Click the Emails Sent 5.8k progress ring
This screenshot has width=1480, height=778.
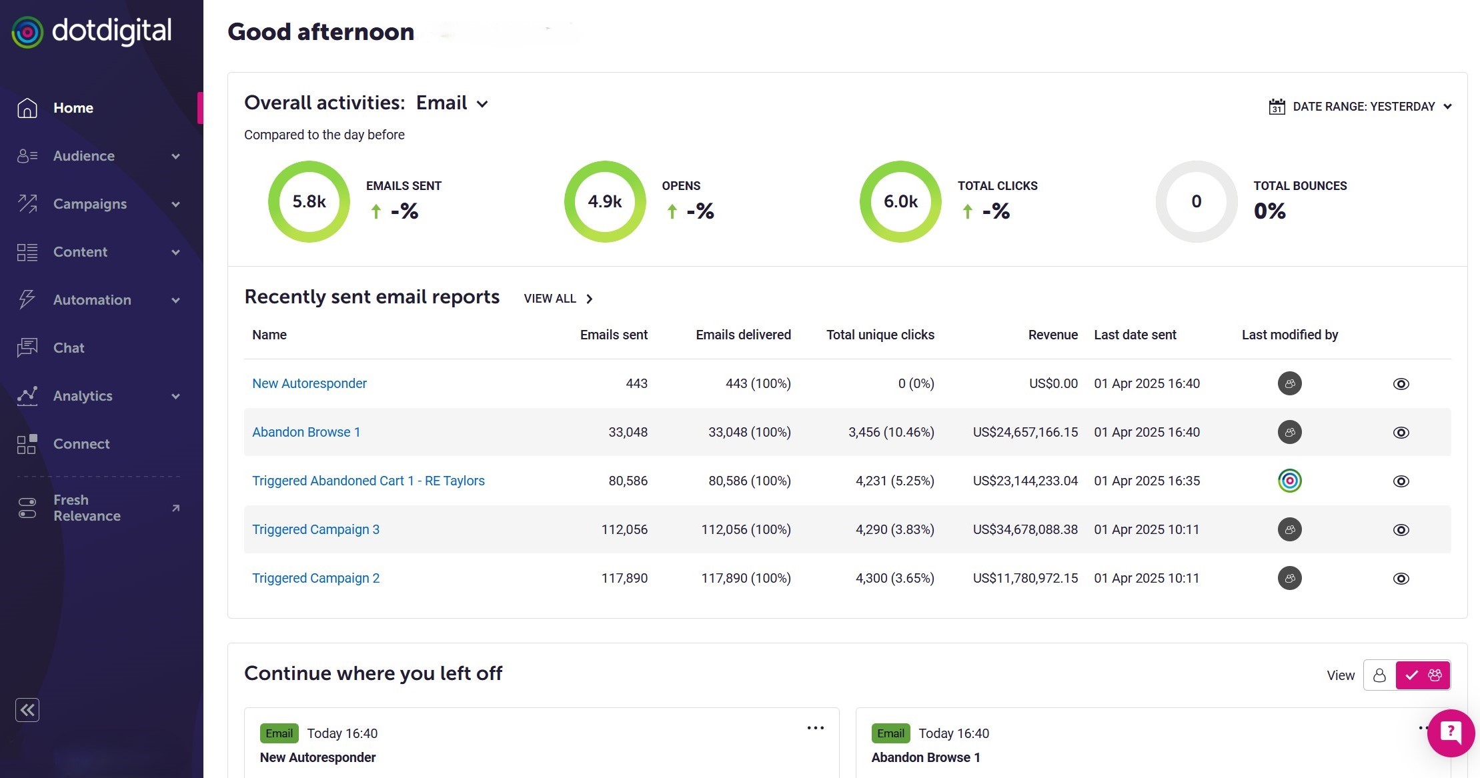(309, 201)
